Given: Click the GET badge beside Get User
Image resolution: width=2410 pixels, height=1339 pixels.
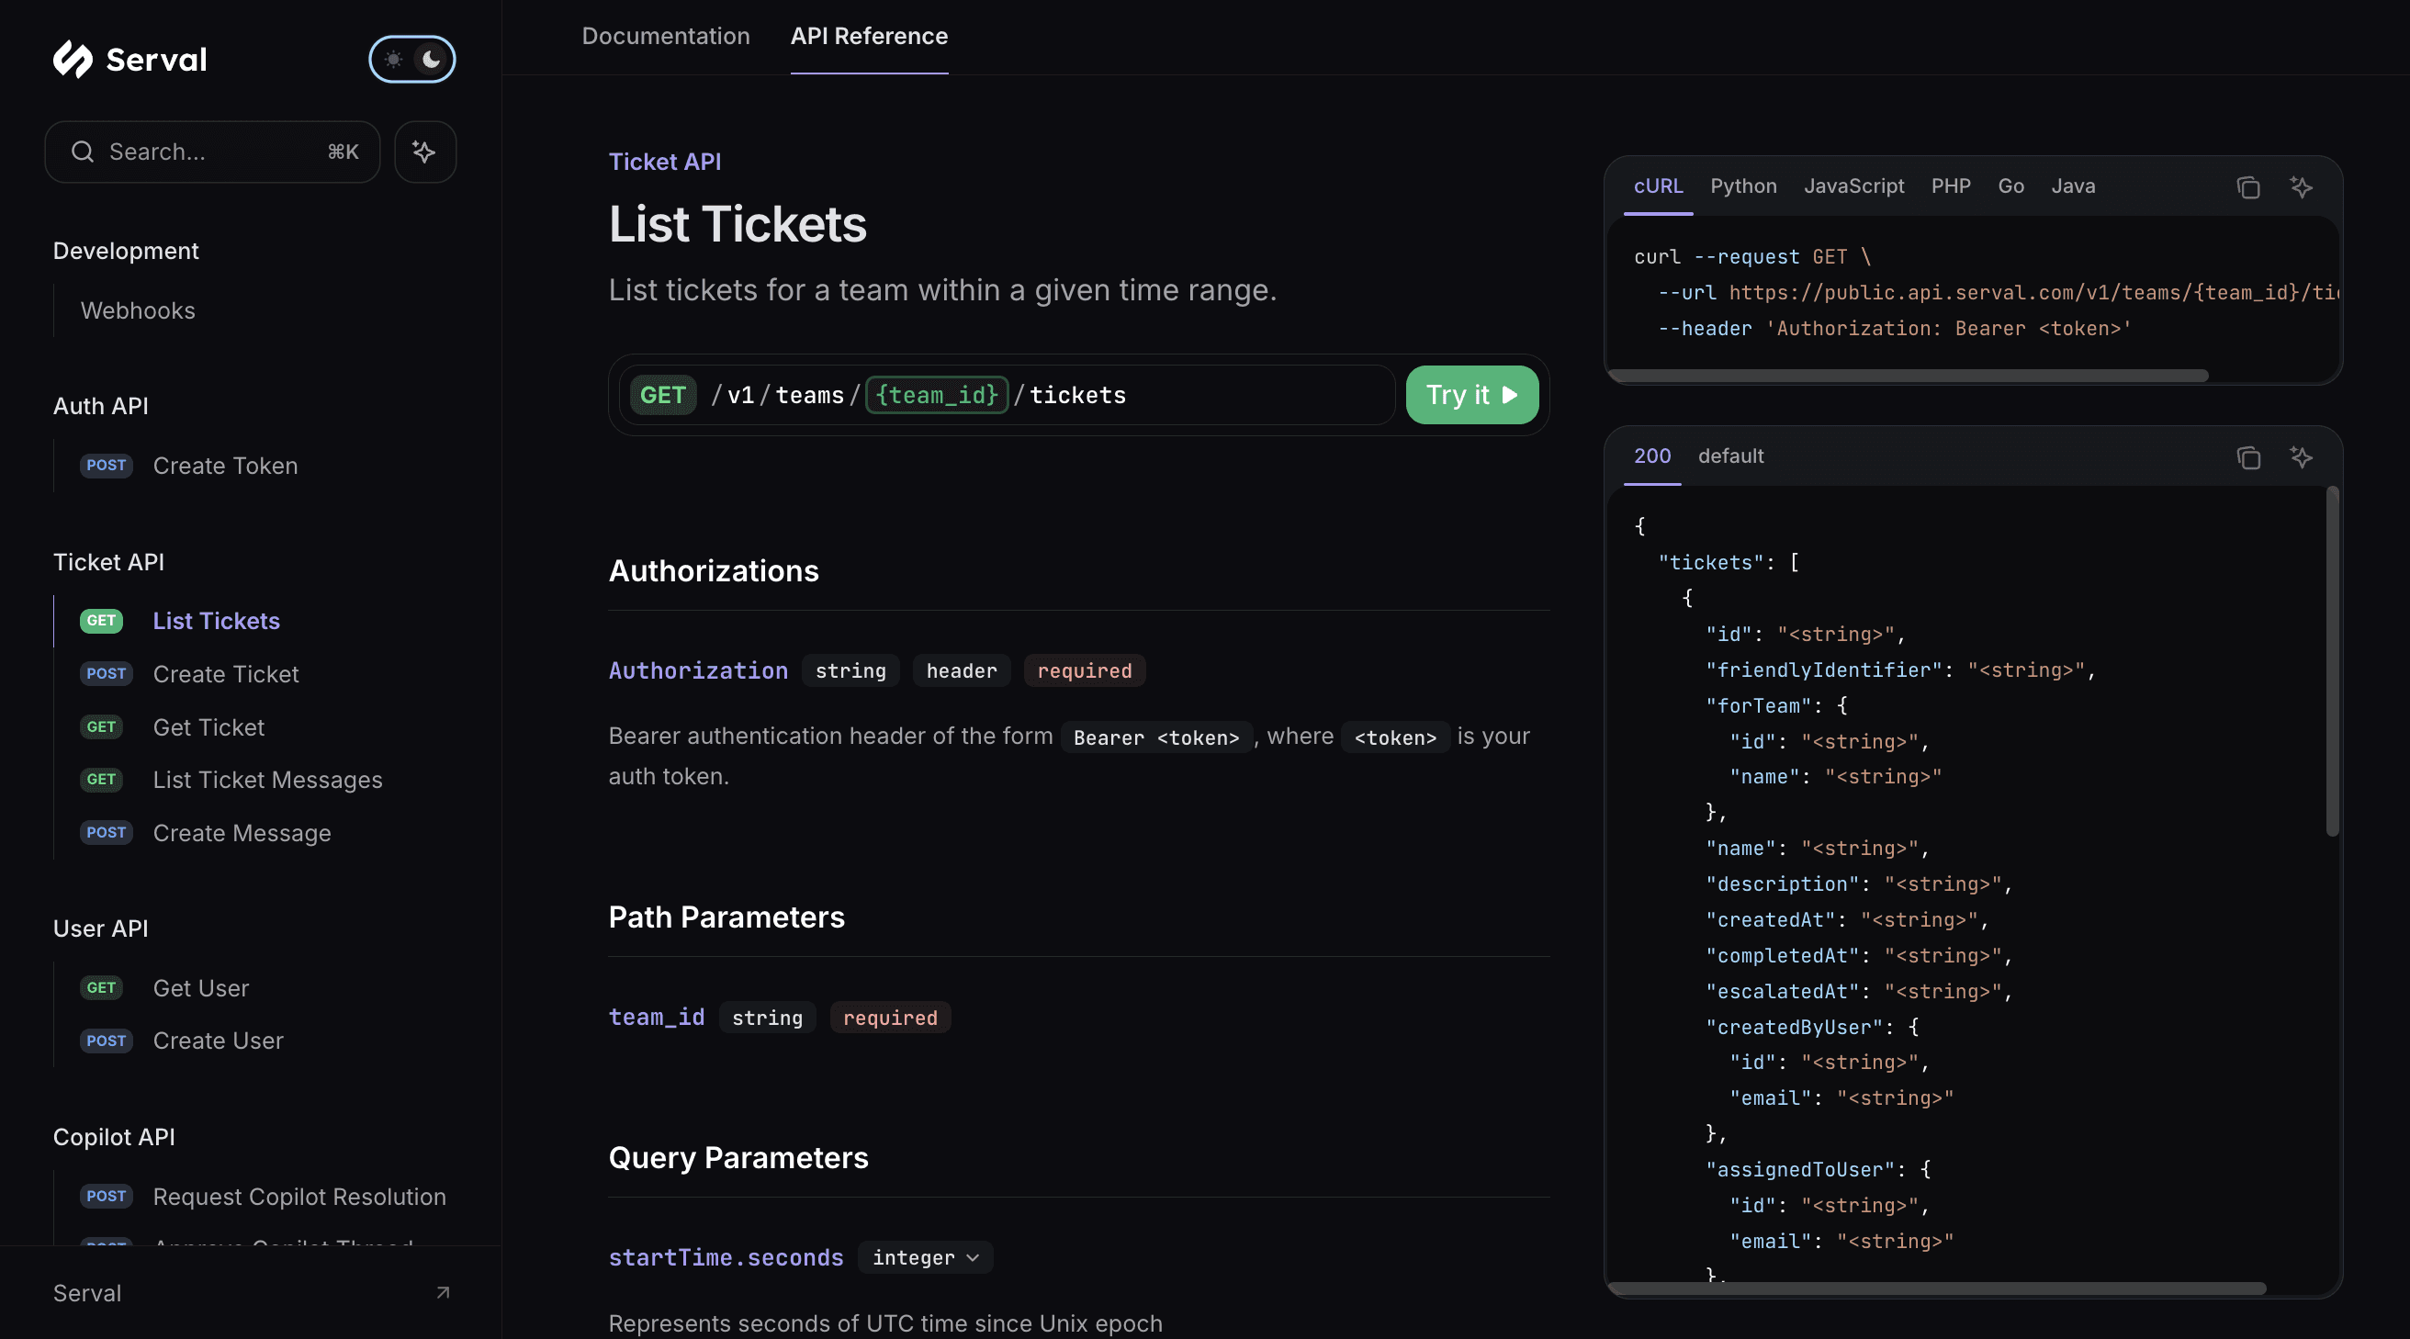Looking at the screenshot, I should point(101,988).
